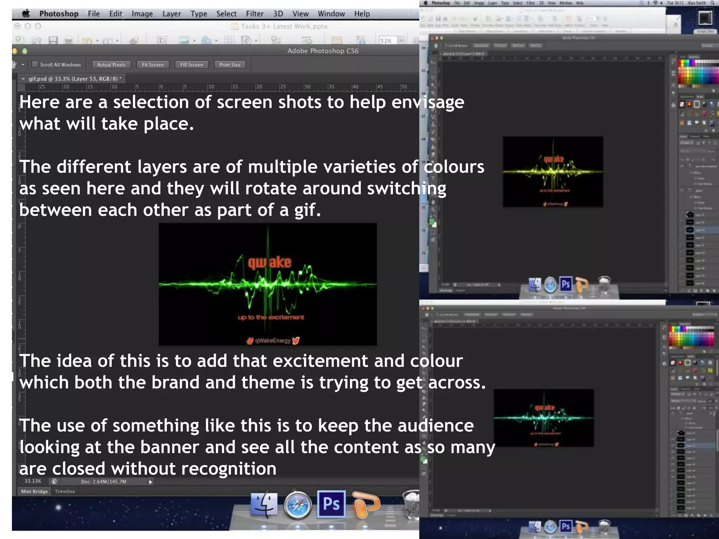Open the Undo history dropdown arrow in PowerPoint
Screen dimensions: 719x539
point(97,41)
